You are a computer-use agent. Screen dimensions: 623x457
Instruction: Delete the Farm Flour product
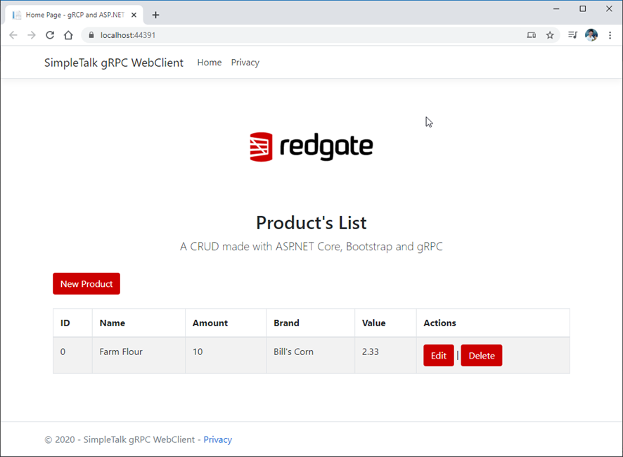[482, 355]
